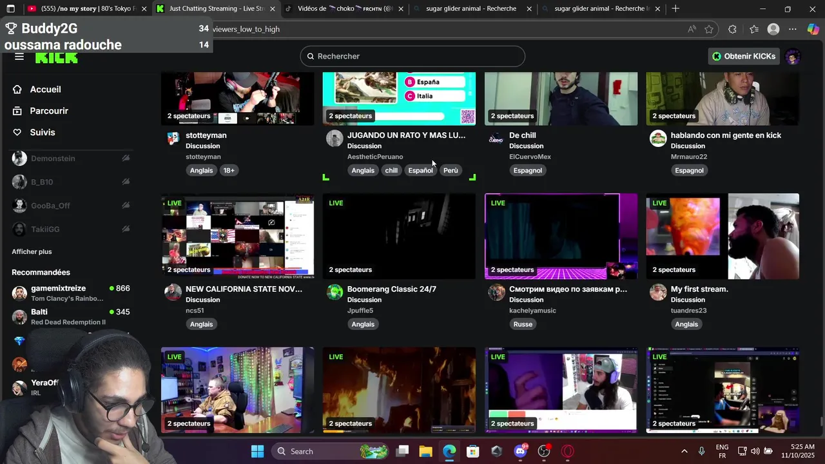Open File Explorer from the taskbar
Screen dimensions: 825x464
coord(426,451)
